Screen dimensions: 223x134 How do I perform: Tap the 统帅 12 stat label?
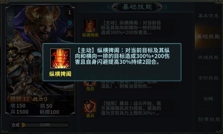[20, 99]
